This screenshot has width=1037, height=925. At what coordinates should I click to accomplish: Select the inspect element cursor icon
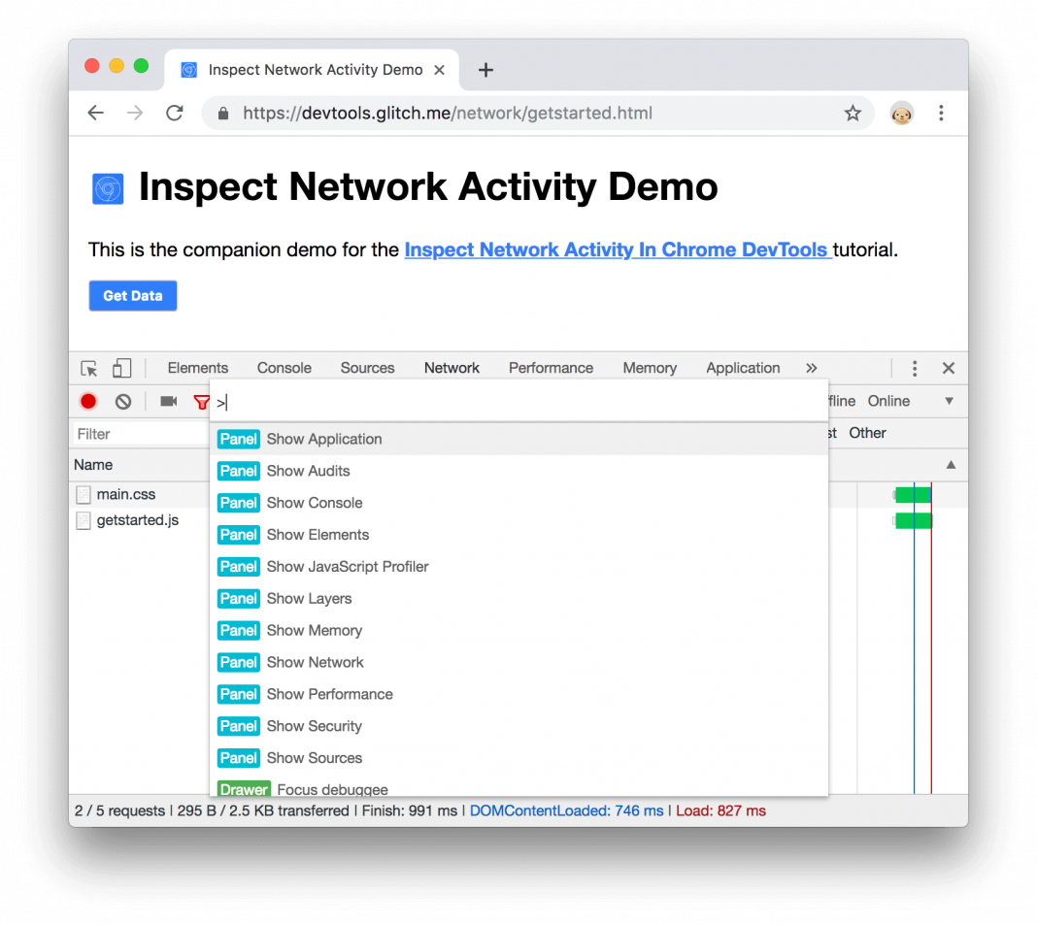pyautogui.click(x=88, y=368)
